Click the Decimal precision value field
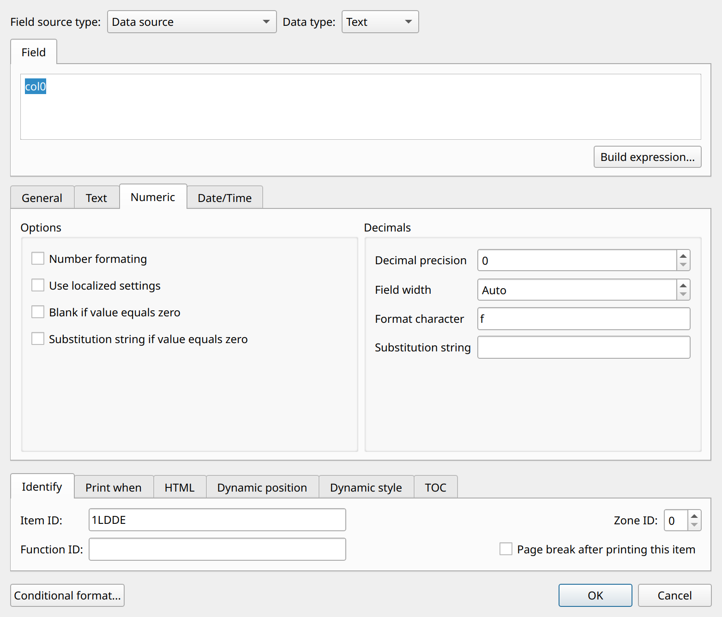Screen dimensions: 722x617 (577, 260)
